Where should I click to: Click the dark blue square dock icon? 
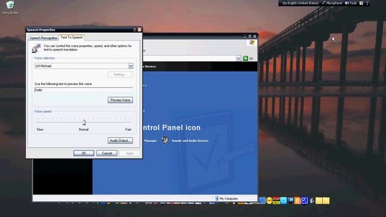tap(305, 201)
